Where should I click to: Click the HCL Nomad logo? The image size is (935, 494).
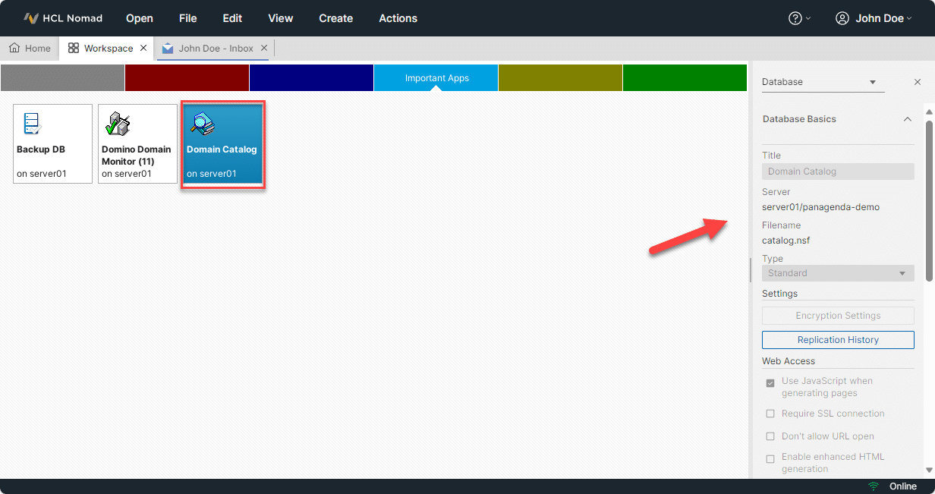[31, 18]
